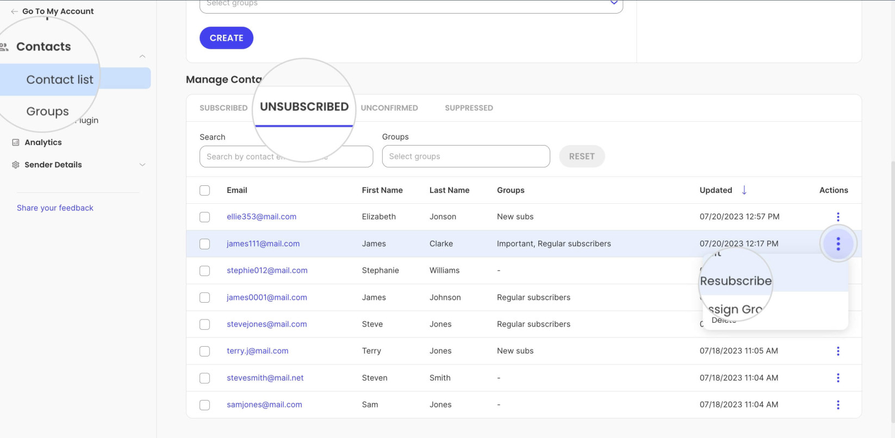Open Contact list in the sidebar

coord(60,79)
